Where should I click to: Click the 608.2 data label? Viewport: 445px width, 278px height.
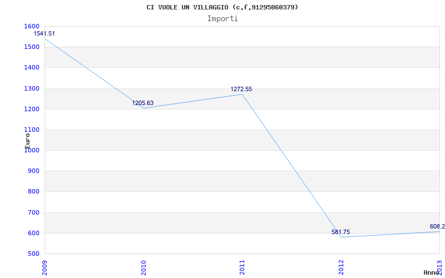[437, 226]
